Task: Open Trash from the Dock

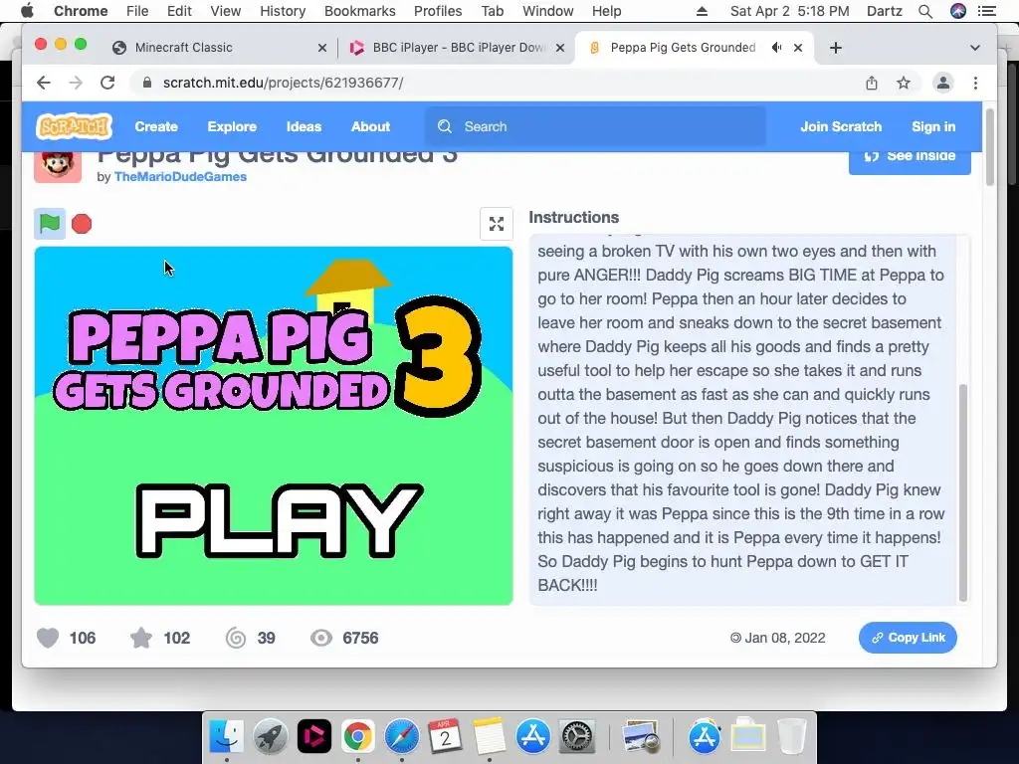Action: pos(791,737)
